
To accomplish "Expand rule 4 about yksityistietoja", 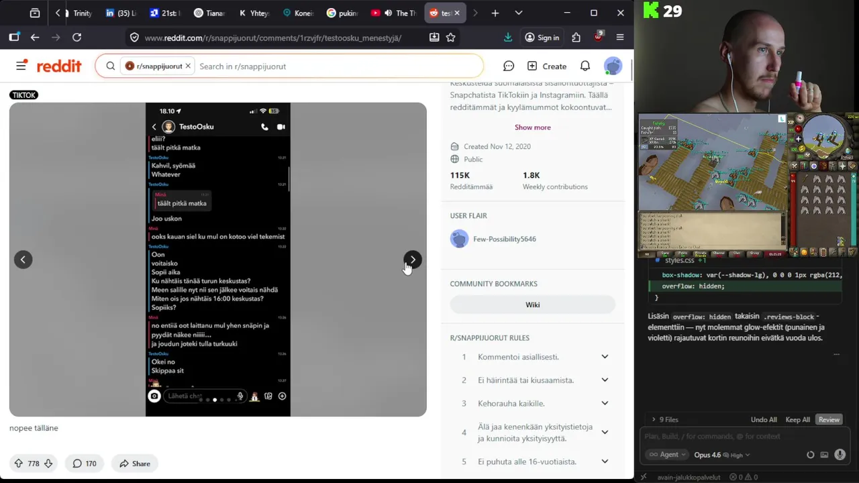I will point(605,433).
